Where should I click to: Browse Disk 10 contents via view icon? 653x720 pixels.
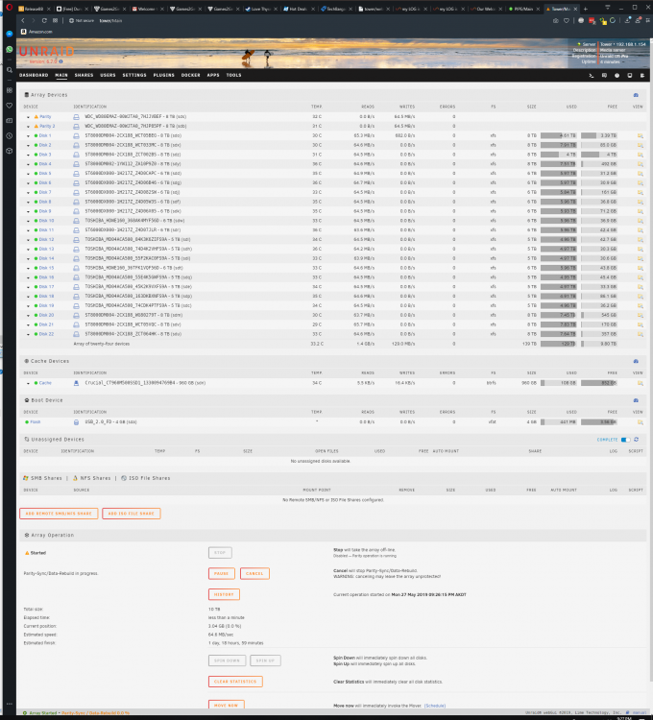641,221
